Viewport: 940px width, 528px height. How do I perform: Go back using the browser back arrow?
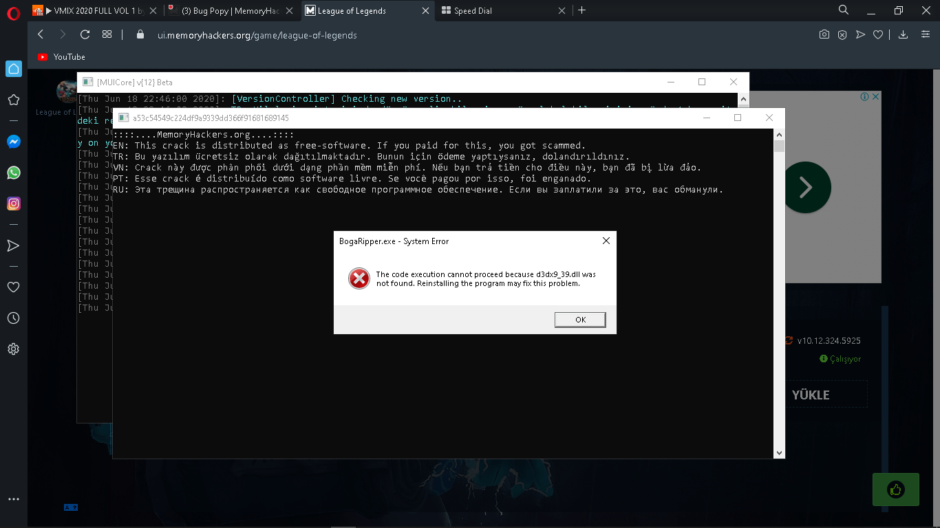[41, 34]
